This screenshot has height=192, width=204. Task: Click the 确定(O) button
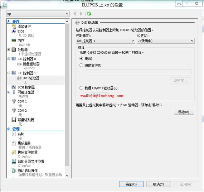pos(131,184)
